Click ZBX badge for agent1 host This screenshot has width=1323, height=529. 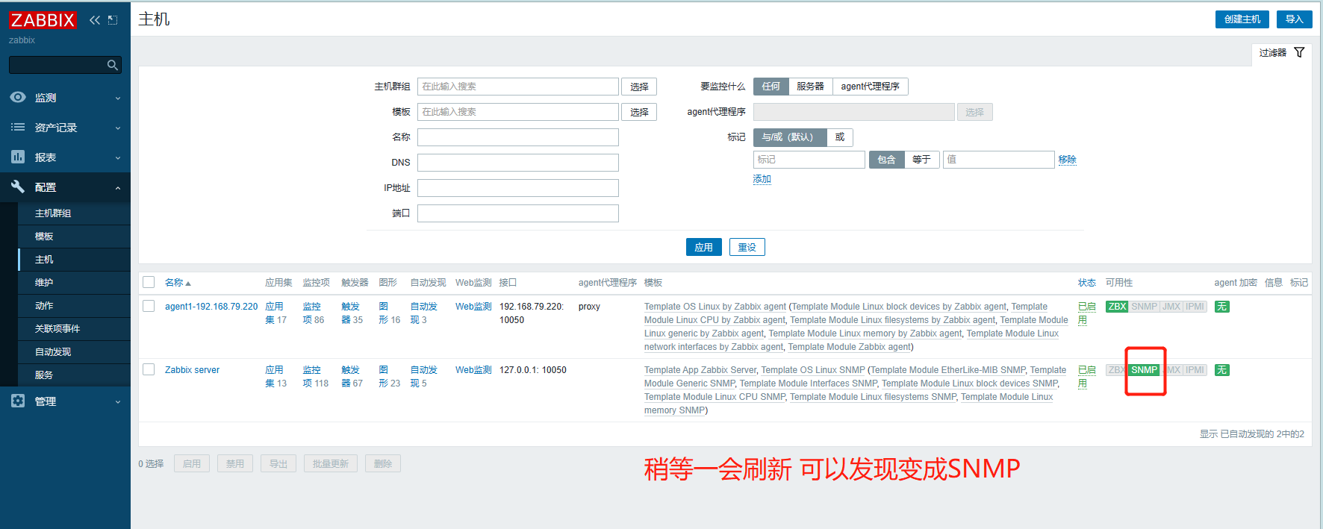point(1117,307)
